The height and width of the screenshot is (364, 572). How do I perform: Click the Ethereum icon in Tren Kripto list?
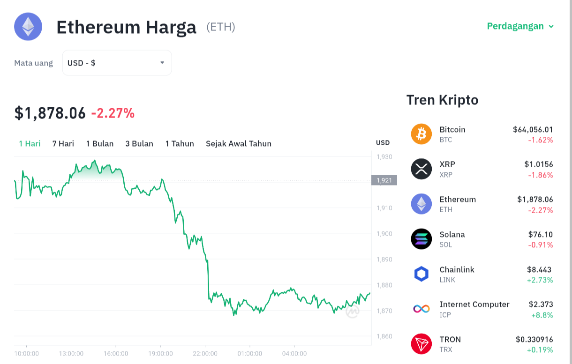click(x=421, y=204)
